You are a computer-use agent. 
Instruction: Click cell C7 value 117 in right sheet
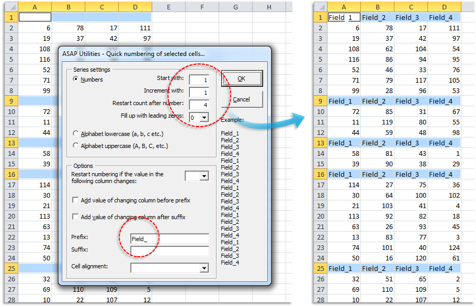[411, 80]
